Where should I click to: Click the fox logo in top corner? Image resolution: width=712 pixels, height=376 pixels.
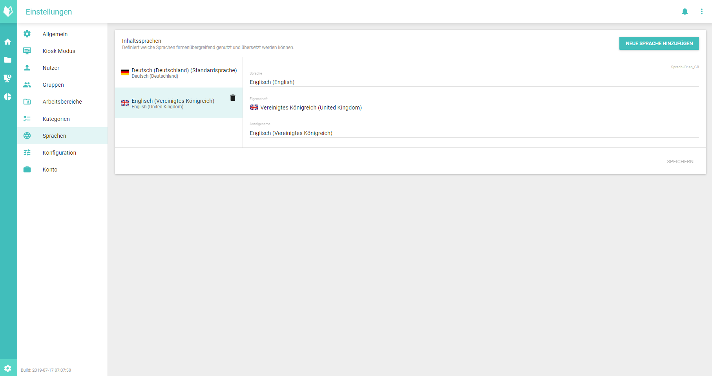[x=8, y=11]
